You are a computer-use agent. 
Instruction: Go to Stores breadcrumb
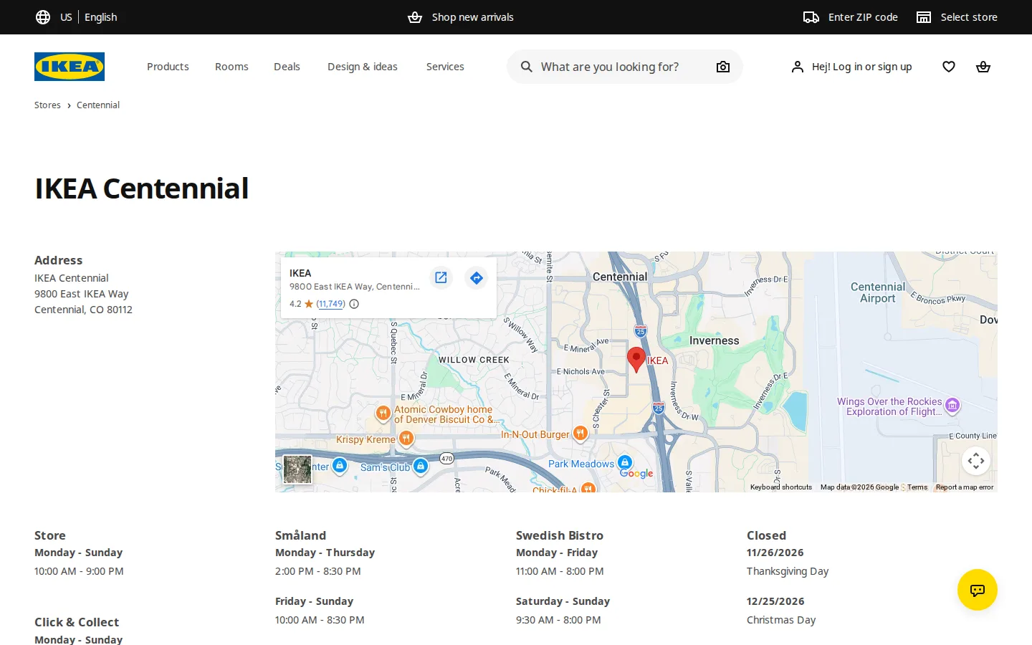pyautogui.click(x=47, y=105)
